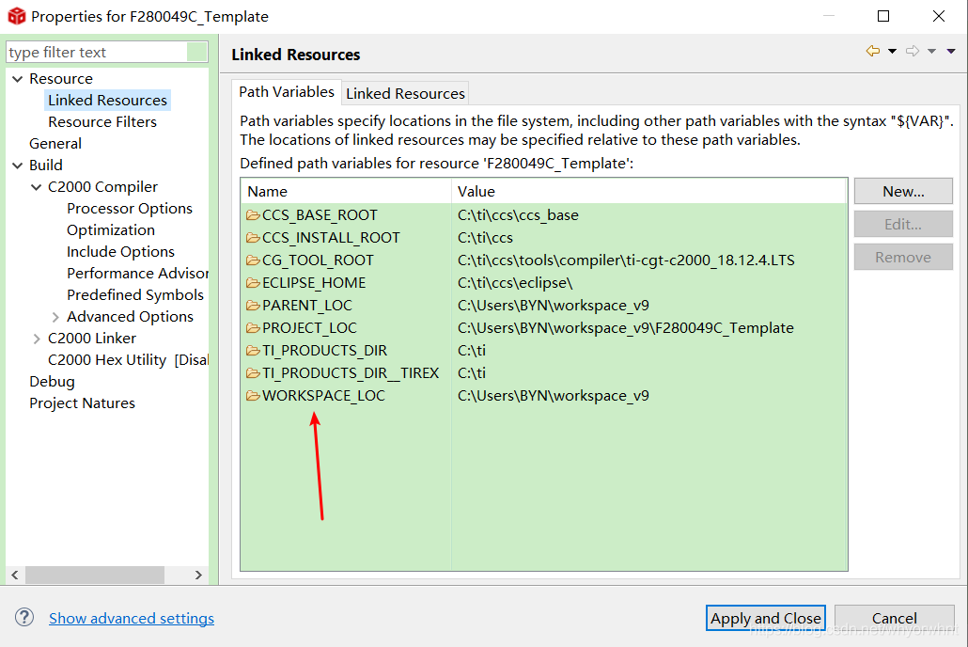
Task: Select Resource Filters in the tree
Action: point(102,121)
